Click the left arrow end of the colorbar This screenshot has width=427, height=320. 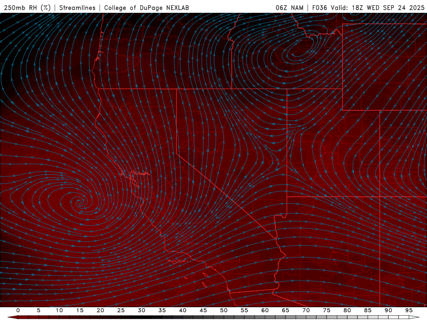point(12,317)
